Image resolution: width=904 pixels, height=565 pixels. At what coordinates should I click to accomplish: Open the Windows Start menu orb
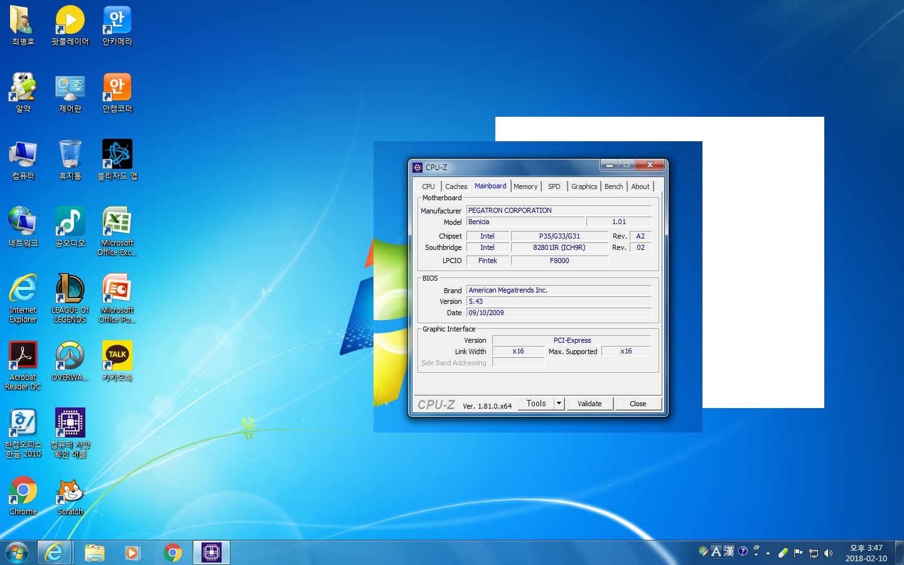coord(17,552)
